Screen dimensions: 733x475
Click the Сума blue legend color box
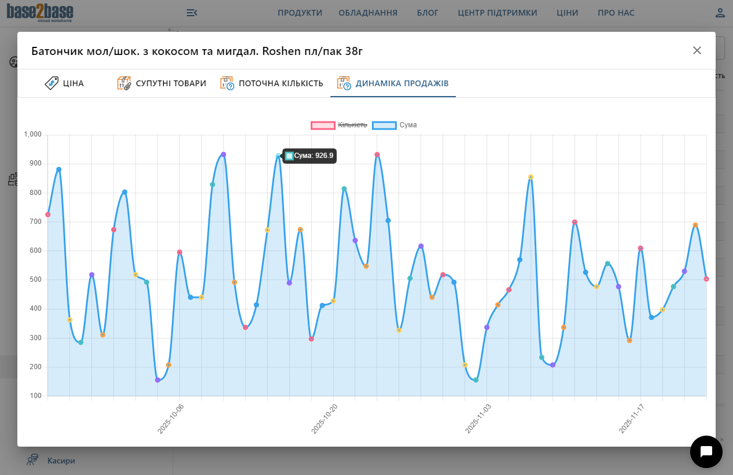pyautogui.click(x=384, y=125)
